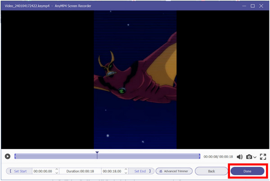Close the Screen Recorder window

pyautogui.click(x=261, y=6)
